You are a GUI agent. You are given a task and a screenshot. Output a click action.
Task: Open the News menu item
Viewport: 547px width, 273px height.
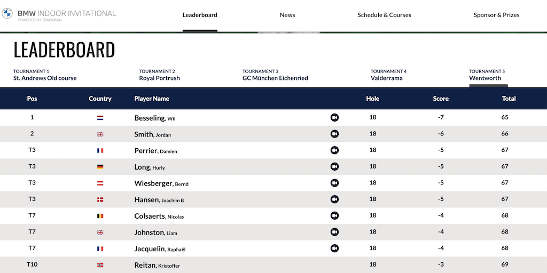click(287, 15)
